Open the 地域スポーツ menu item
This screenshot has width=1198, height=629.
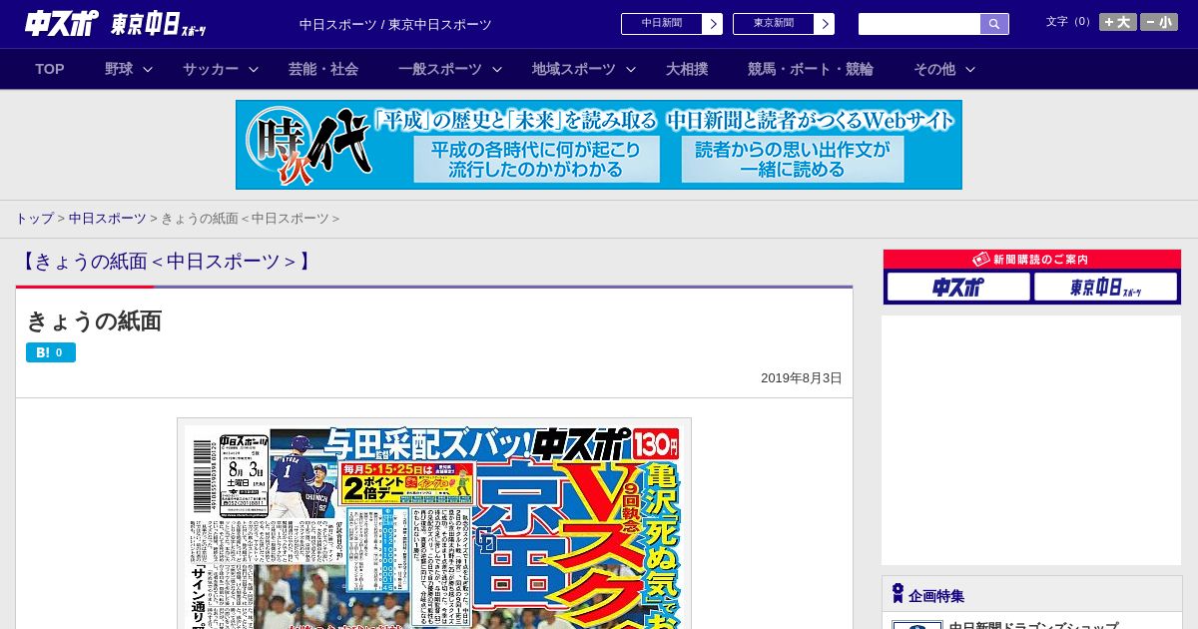(x=574, y=69)
